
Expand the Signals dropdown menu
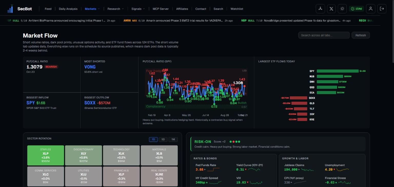pos(138,9)
